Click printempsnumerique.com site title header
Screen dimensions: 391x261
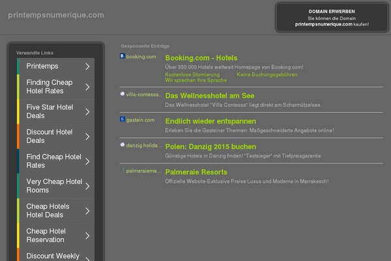coord(56,15)
